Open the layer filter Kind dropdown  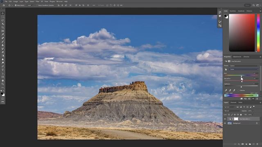pyautogui.click(x=230, y=107)
